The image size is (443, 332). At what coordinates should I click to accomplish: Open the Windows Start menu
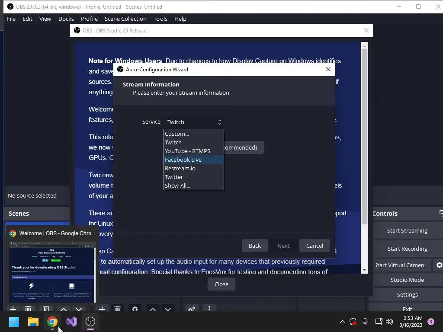[x=14, y=322]
